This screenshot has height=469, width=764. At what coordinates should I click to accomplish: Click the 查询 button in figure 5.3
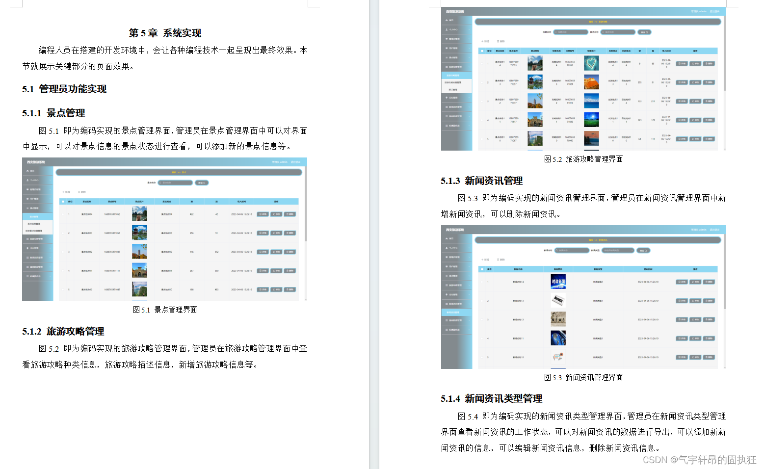coord(643,250)
